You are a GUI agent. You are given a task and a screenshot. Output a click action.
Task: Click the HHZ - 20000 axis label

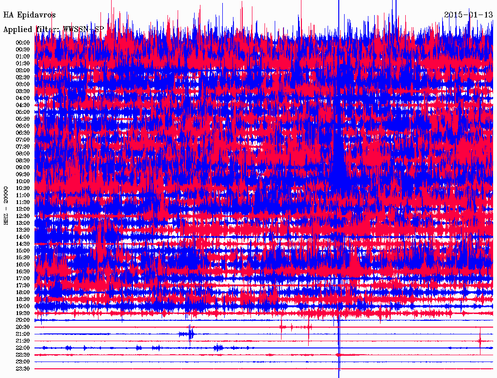6,205
